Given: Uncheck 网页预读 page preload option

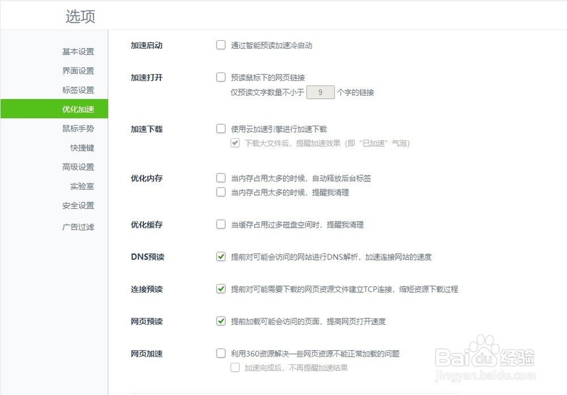Looking at the screenshot, I should pyautogui.click(x=221, y=321).
